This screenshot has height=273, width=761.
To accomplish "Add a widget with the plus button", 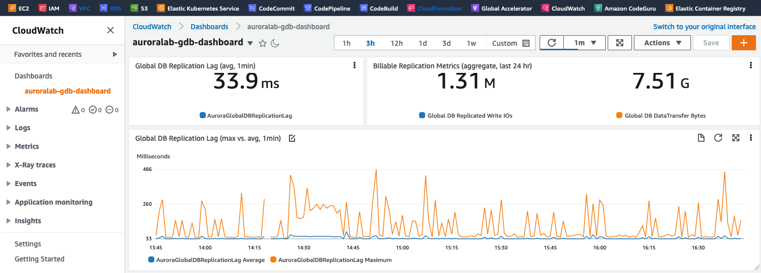I will (743, 43).
